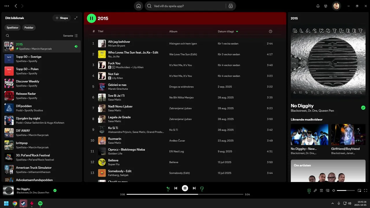Open the lyrics microphone icon
This screenshot has height=208, width=370.
pos(315,191)
